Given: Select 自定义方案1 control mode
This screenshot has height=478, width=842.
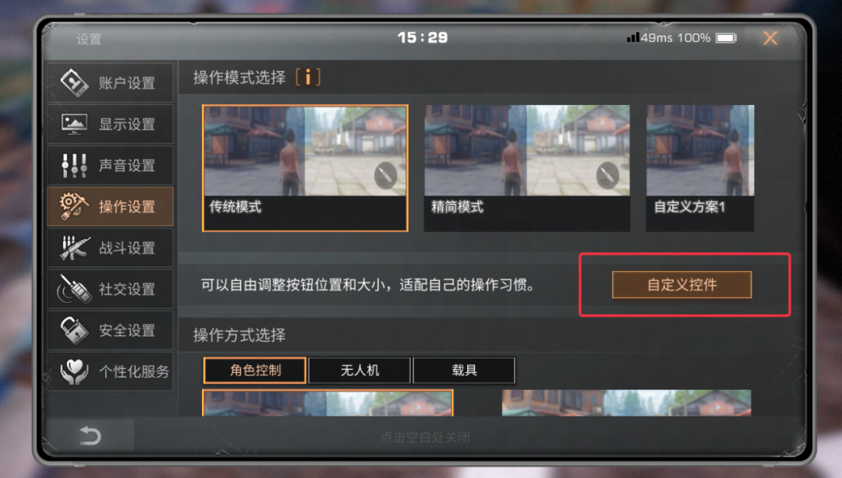Looking at the screenshot, I should 699,168.
